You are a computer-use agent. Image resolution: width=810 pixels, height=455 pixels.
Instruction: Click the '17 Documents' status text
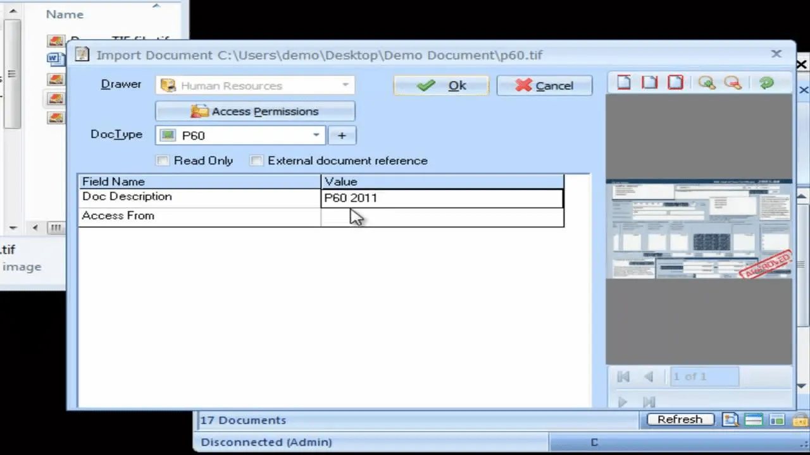tap(243, 420)
